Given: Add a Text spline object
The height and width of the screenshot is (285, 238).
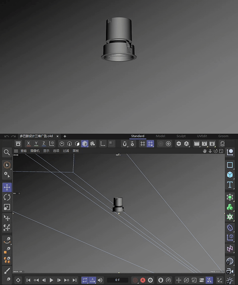Looking at the screenshot, I should point(230,185).
